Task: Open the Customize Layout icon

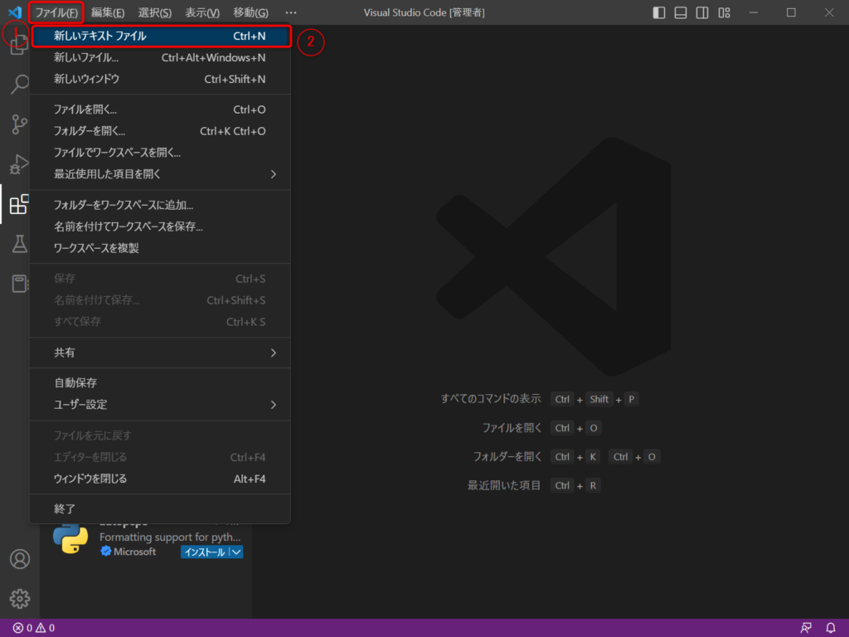Action: [x=725, y=12]
